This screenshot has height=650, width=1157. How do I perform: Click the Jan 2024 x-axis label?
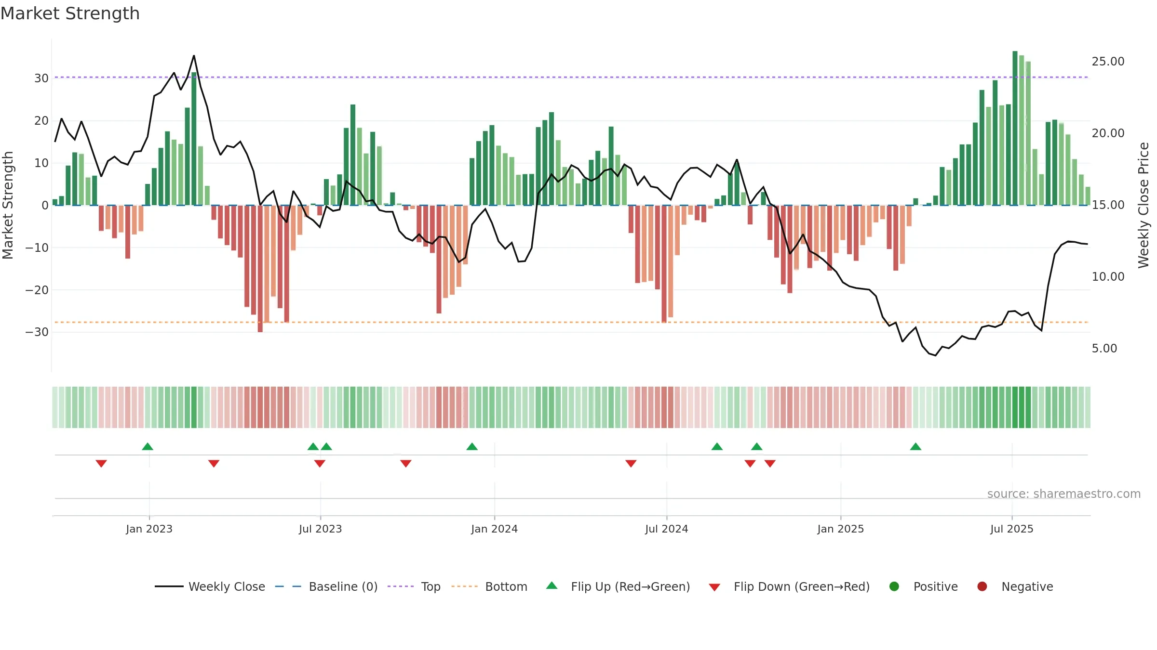pyautogui.click(x=494, y=529)
